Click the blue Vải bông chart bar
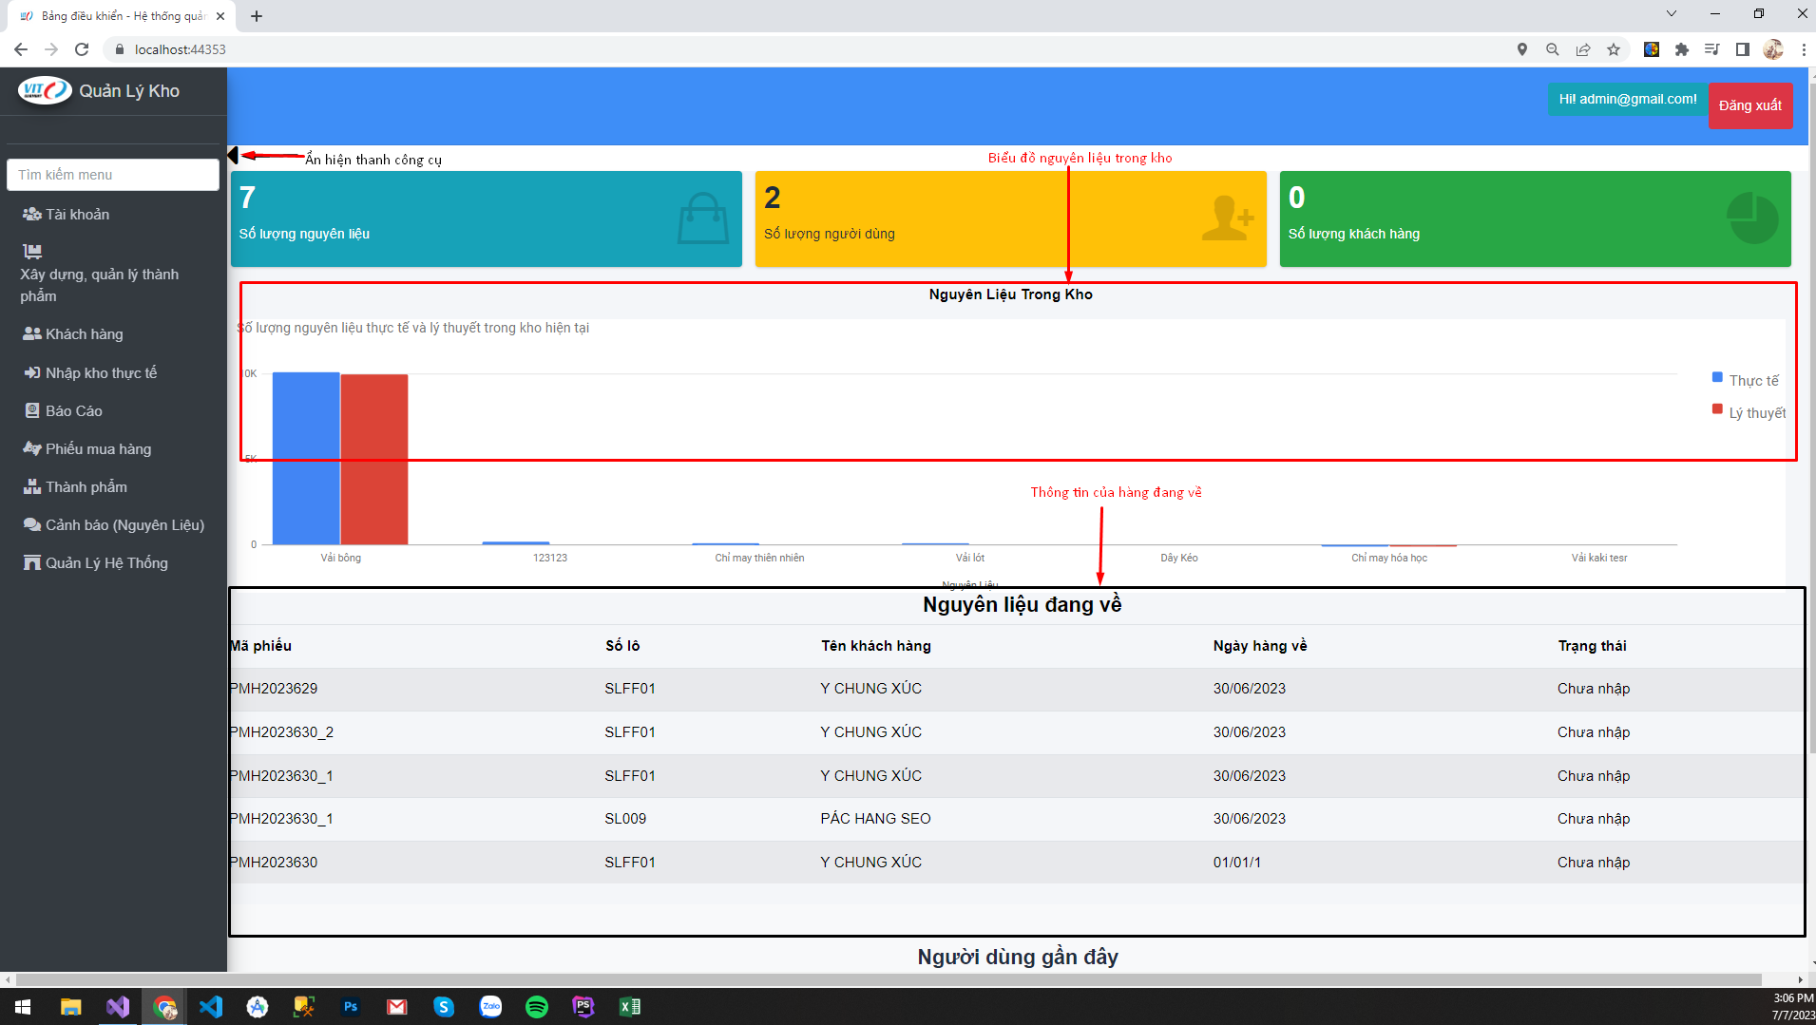 pos(306,458)
